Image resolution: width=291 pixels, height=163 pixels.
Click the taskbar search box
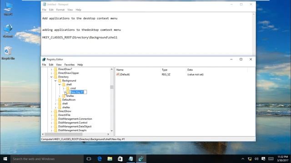tap(47, 159)
